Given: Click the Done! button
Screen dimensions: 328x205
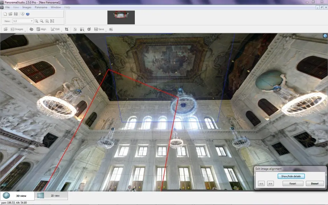Looking at the screenshot, I should 315,184.
